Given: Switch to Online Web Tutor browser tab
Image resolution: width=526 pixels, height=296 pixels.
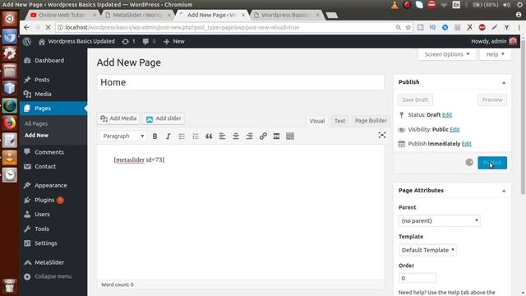Looking at the screenshot, I should coord(62,15).
